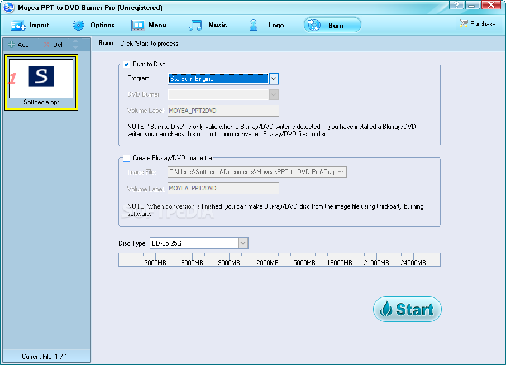Click the Music note icon
The image size is (506, 365).
point(195,25)
